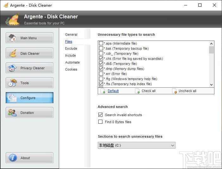Open the Automate settings tab
This screenshot has width=222, height=169.
tap(72, 62)
